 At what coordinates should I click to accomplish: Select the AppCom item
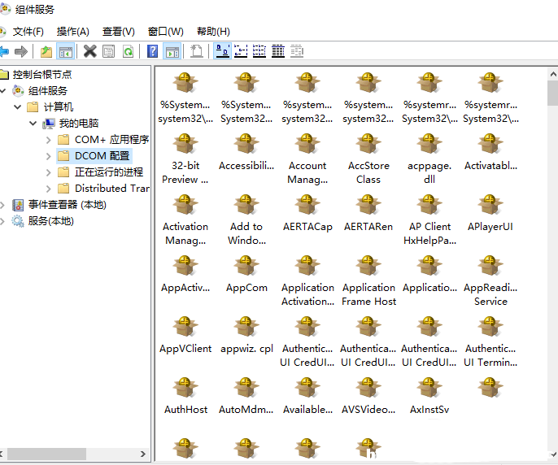click(246, 274)
